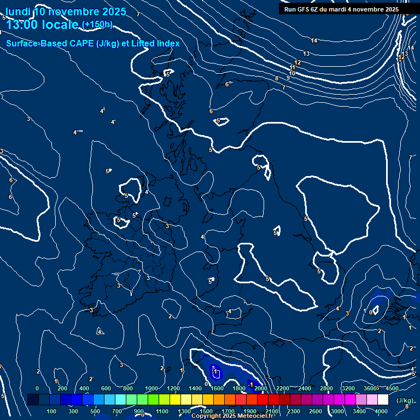Click the '3000' legend scale label
Image resolution: width=420 pixels, height=420 pixels.
coord(337,411)
